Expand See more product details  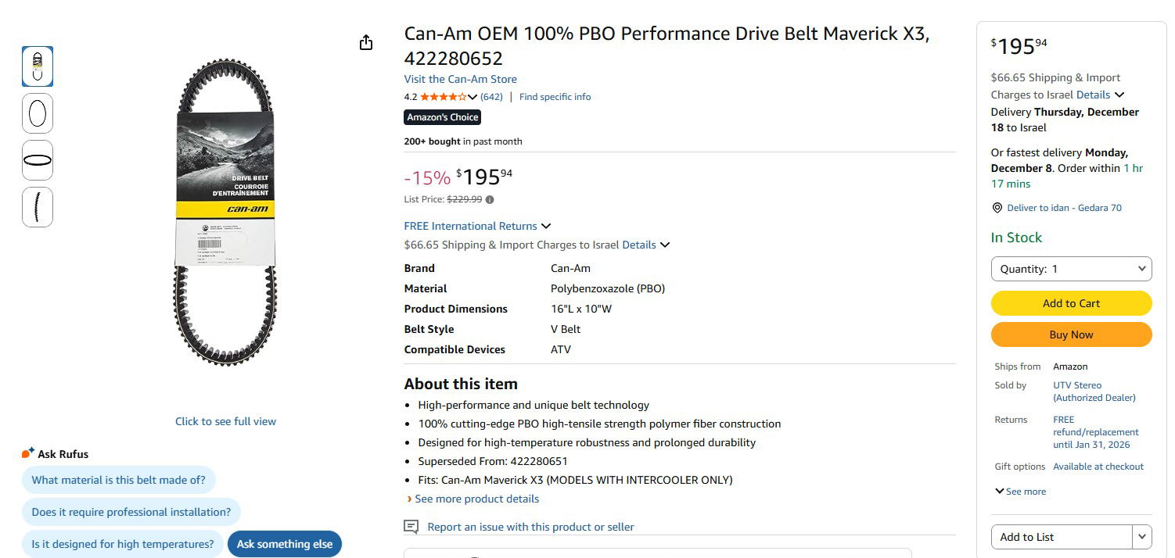[x=476, y=499]
